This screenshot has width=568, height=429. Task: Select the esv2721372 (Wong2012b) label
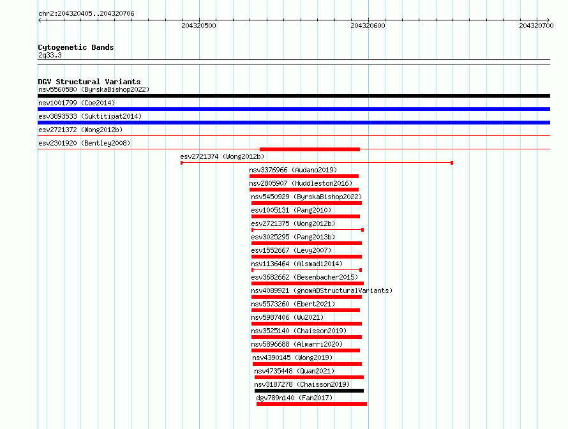80,130
